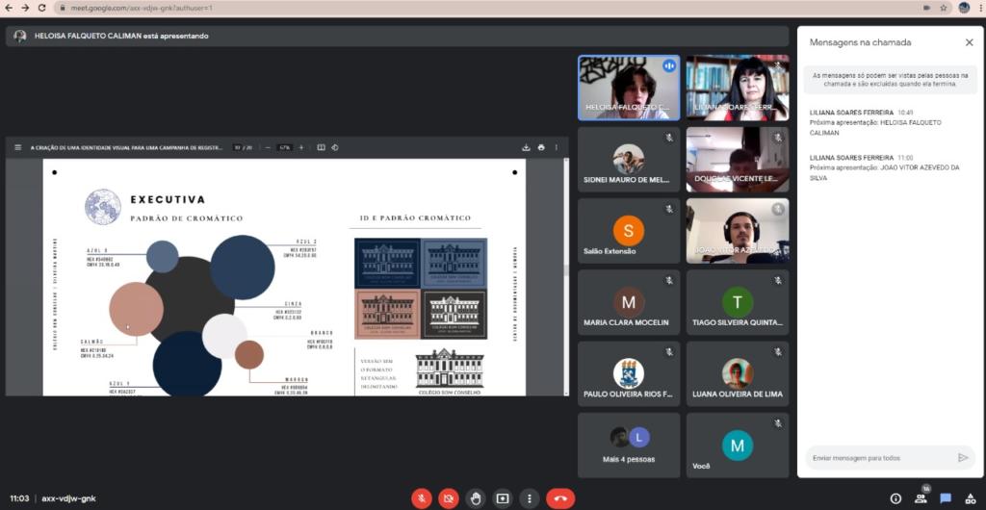The width and height of the screenshot is (986, 510).
Task: Open the Activities icon at bottom right
Action: [x=970, y=498]
